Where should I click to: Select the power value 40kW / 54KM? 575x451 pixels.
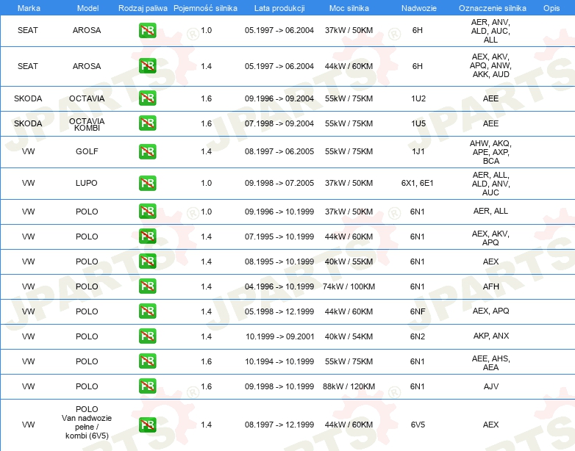click(x=349, y=336)
